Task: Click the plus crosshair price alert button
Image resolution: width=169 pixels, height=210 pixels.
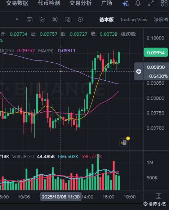Action: pyautogui.click(x=139, y=71)
